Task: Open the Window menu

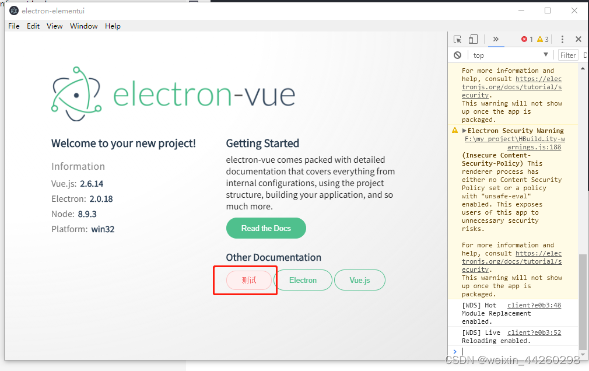Action: (84, 26)
